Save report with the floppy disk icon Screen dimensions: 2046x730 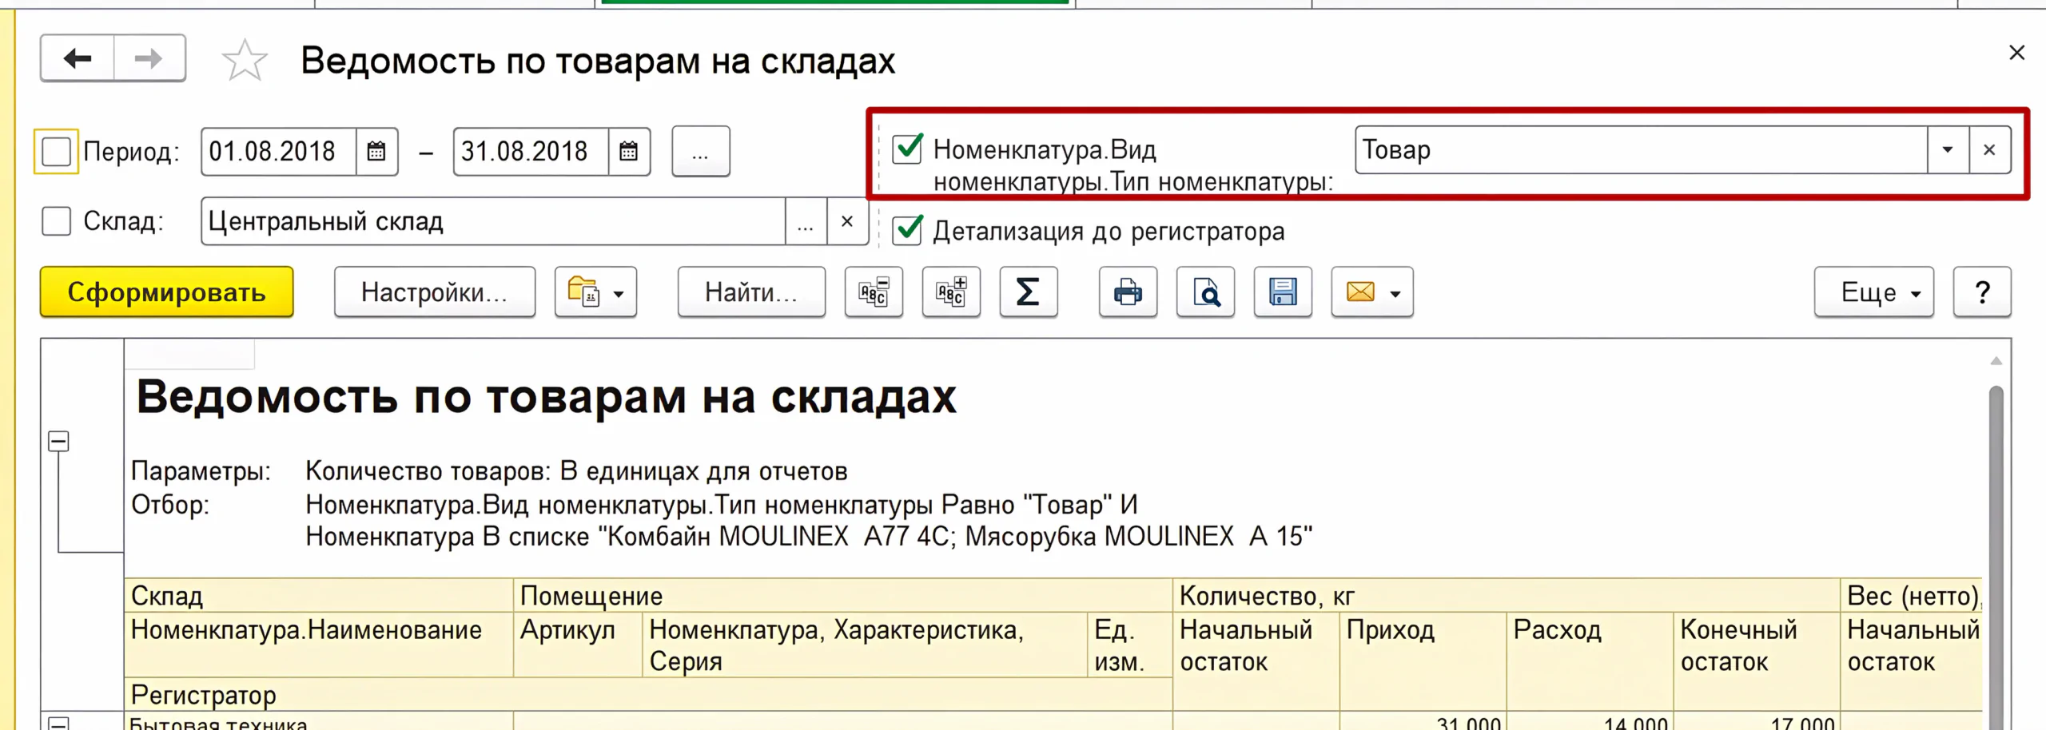1283,292
